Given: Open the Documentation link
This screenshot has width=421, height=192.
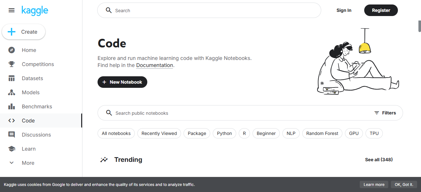Looking at the screenshot, I should coord(155,65).
